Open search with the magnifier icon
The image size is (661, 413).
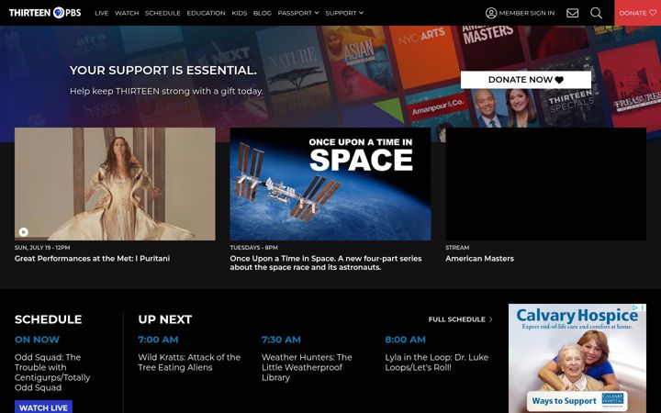point(596,13)
